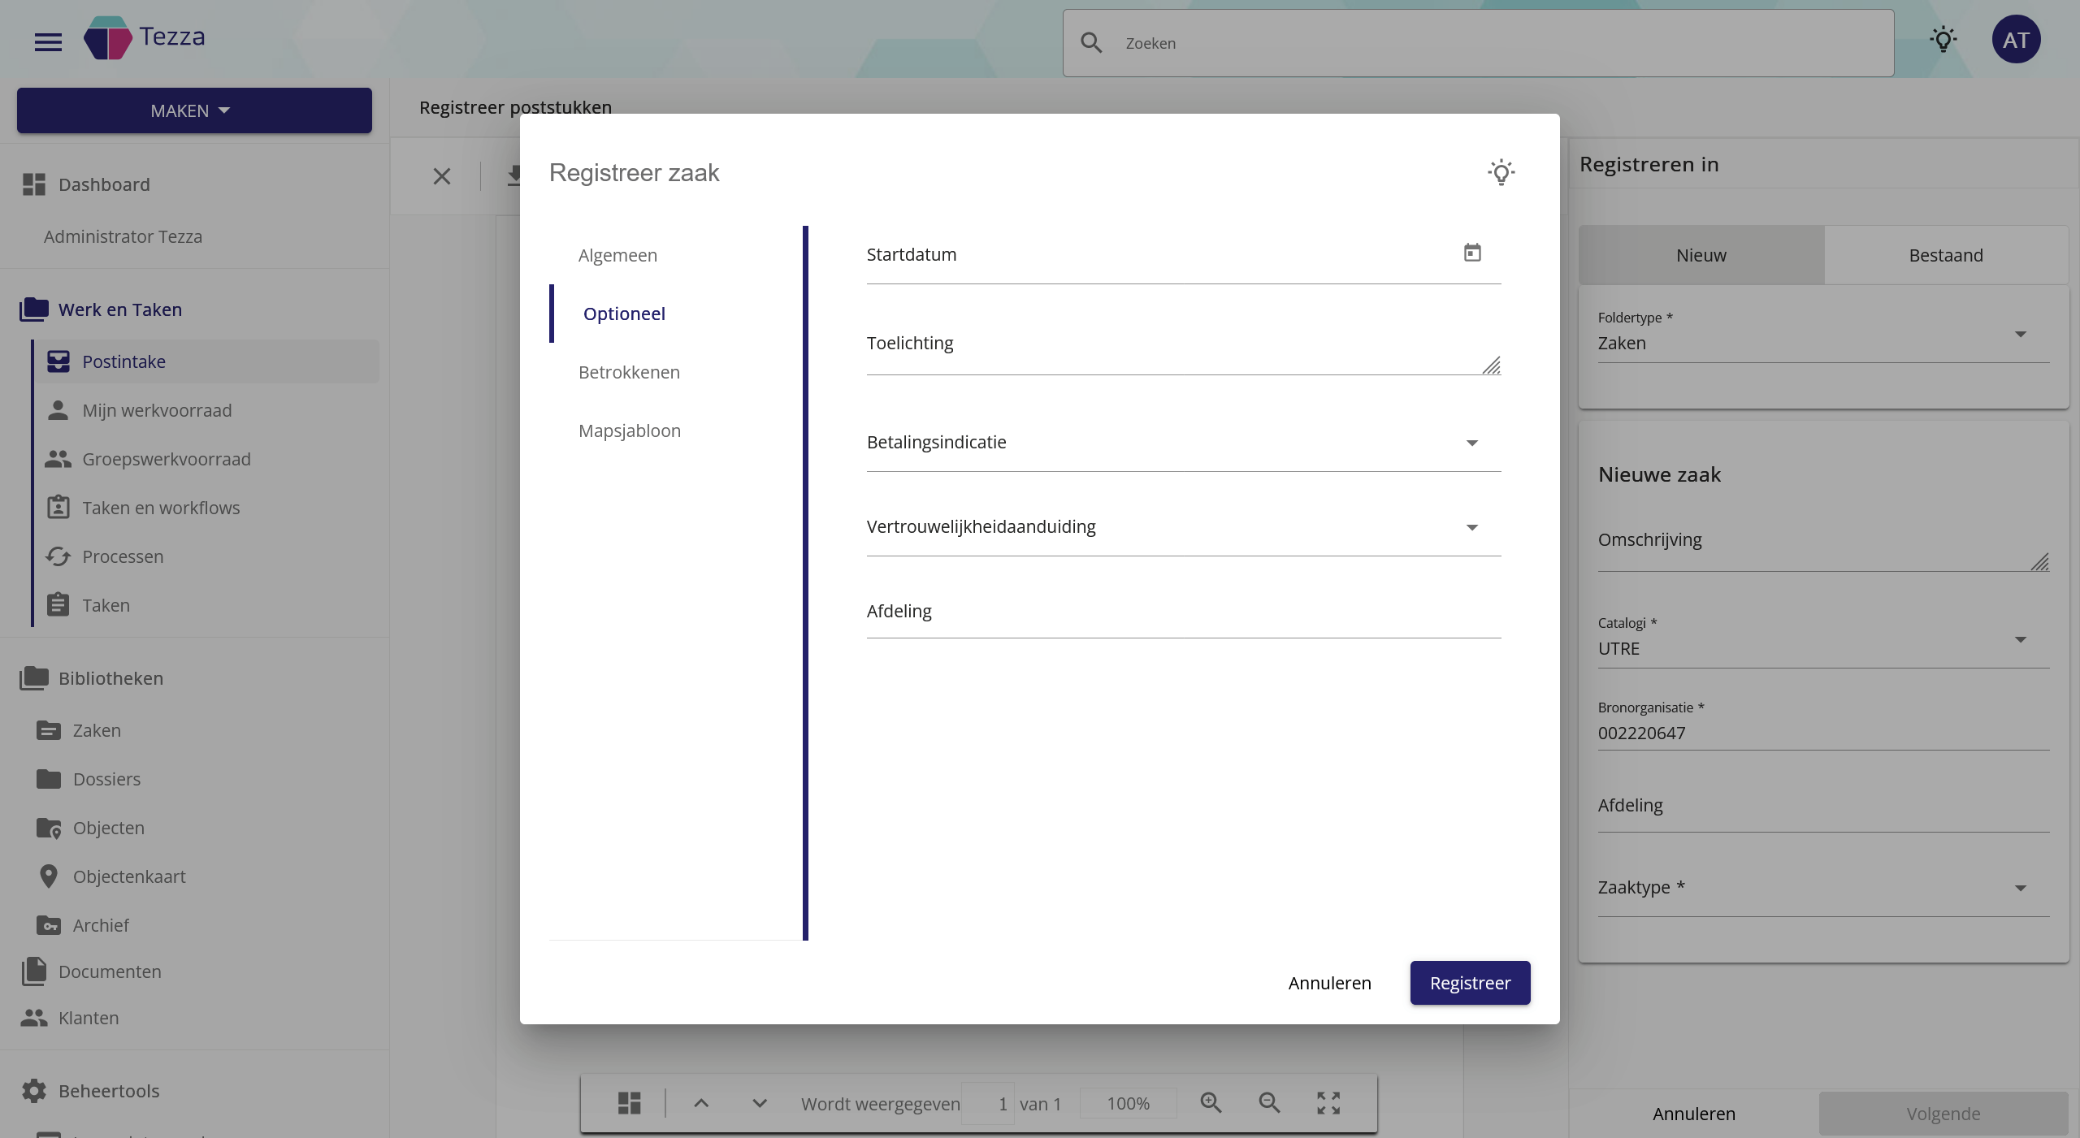Image resolution: width=2080 pixels, height=1138 pixels.
Task: Click the lightbulb icon in dialog header
Action: [x=1501, y=172]
